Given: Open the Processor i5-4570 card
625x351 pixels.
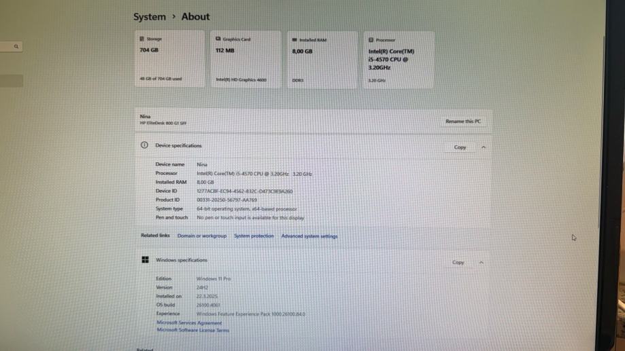Looking at the screenshot, I should (399, 60).
